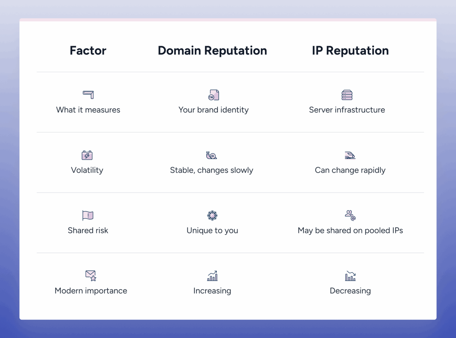Click the server stack icon
The width and height of the screenshot is (456, 338).
click(x=347, y=95)
